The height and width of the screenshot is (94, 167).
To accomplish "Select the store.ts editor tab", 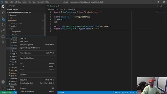I will tap(52, 6).
